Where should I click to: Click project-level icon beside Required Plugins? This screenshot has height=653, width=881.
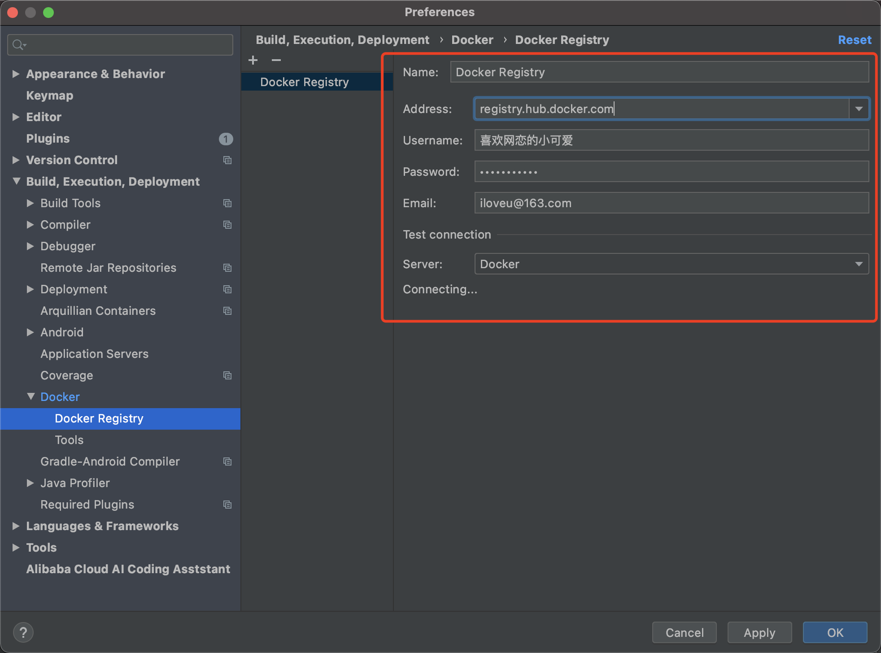(227, 505)
